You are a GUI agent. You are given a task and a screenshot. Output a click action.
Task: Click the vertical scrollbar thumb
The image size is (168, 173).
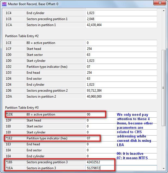[x=163, y=88]
